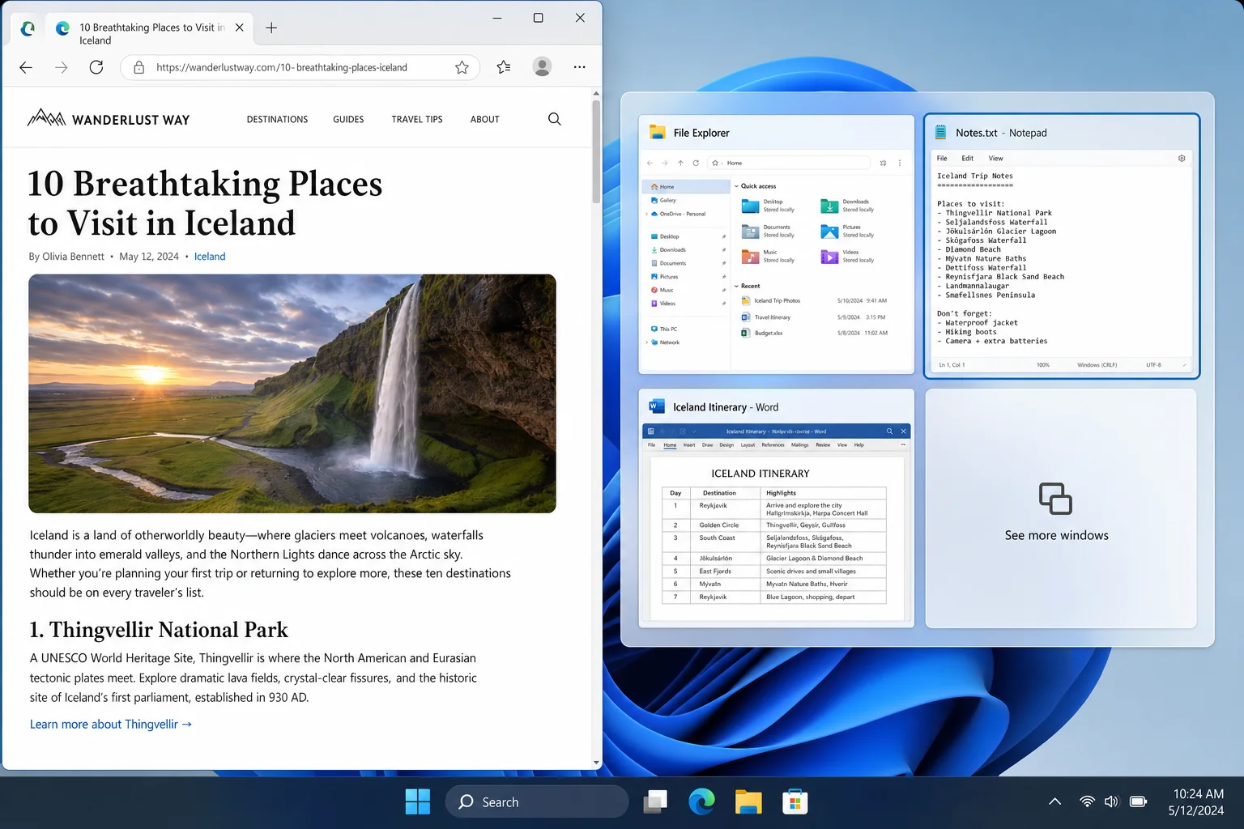Click the Wanderlust Way mountain logo
This screenshot has height=829, width=1244.
tap(46, 118)
